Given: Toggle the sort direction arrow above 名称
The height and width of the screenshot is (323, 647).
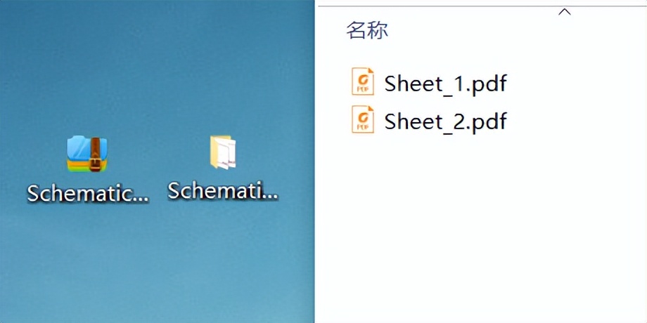Looking at the screenshot, I should point(564,12).
